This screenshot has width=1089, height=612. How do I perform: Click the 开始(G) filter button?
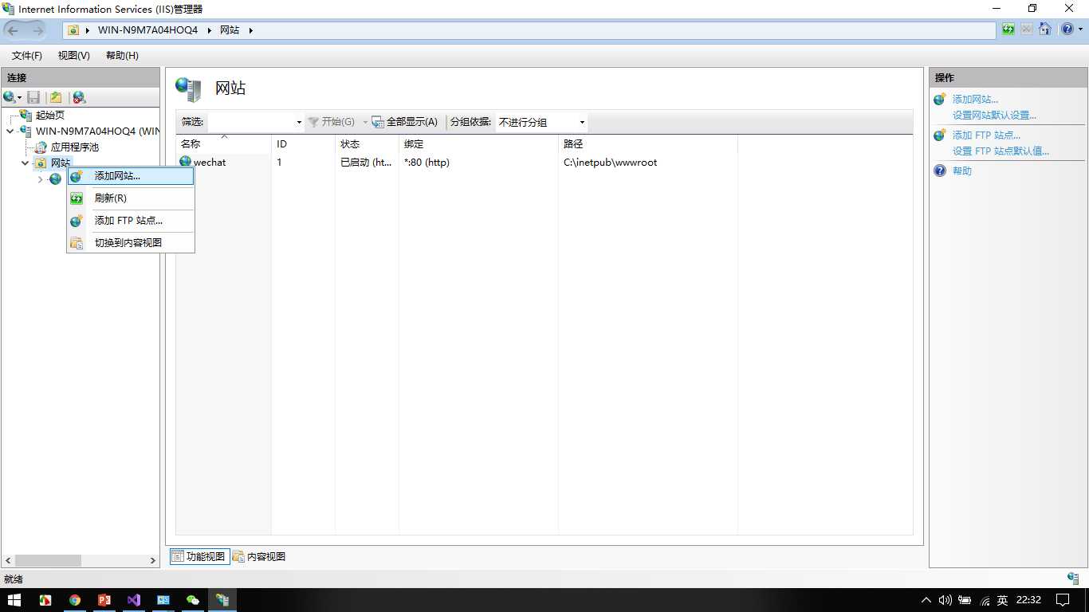[x=332, y=122]
